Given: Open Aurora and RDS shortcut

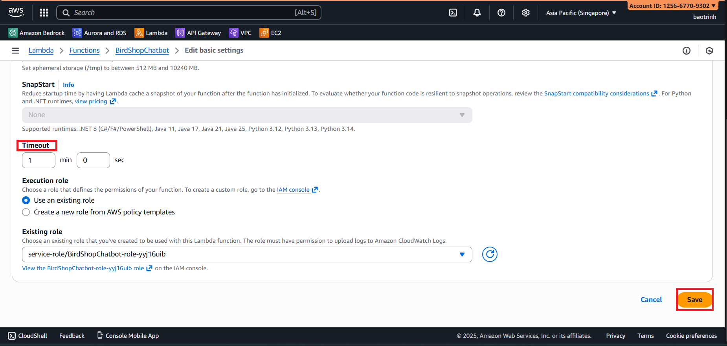Looking at the screenshot, I should (99, 33).
